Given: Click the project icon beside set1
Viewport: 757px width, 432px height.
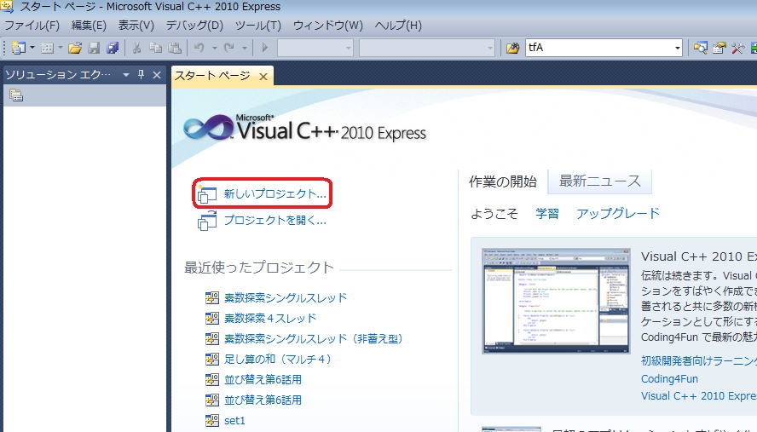Looking at the screenshot, I should tap(212, 420).
